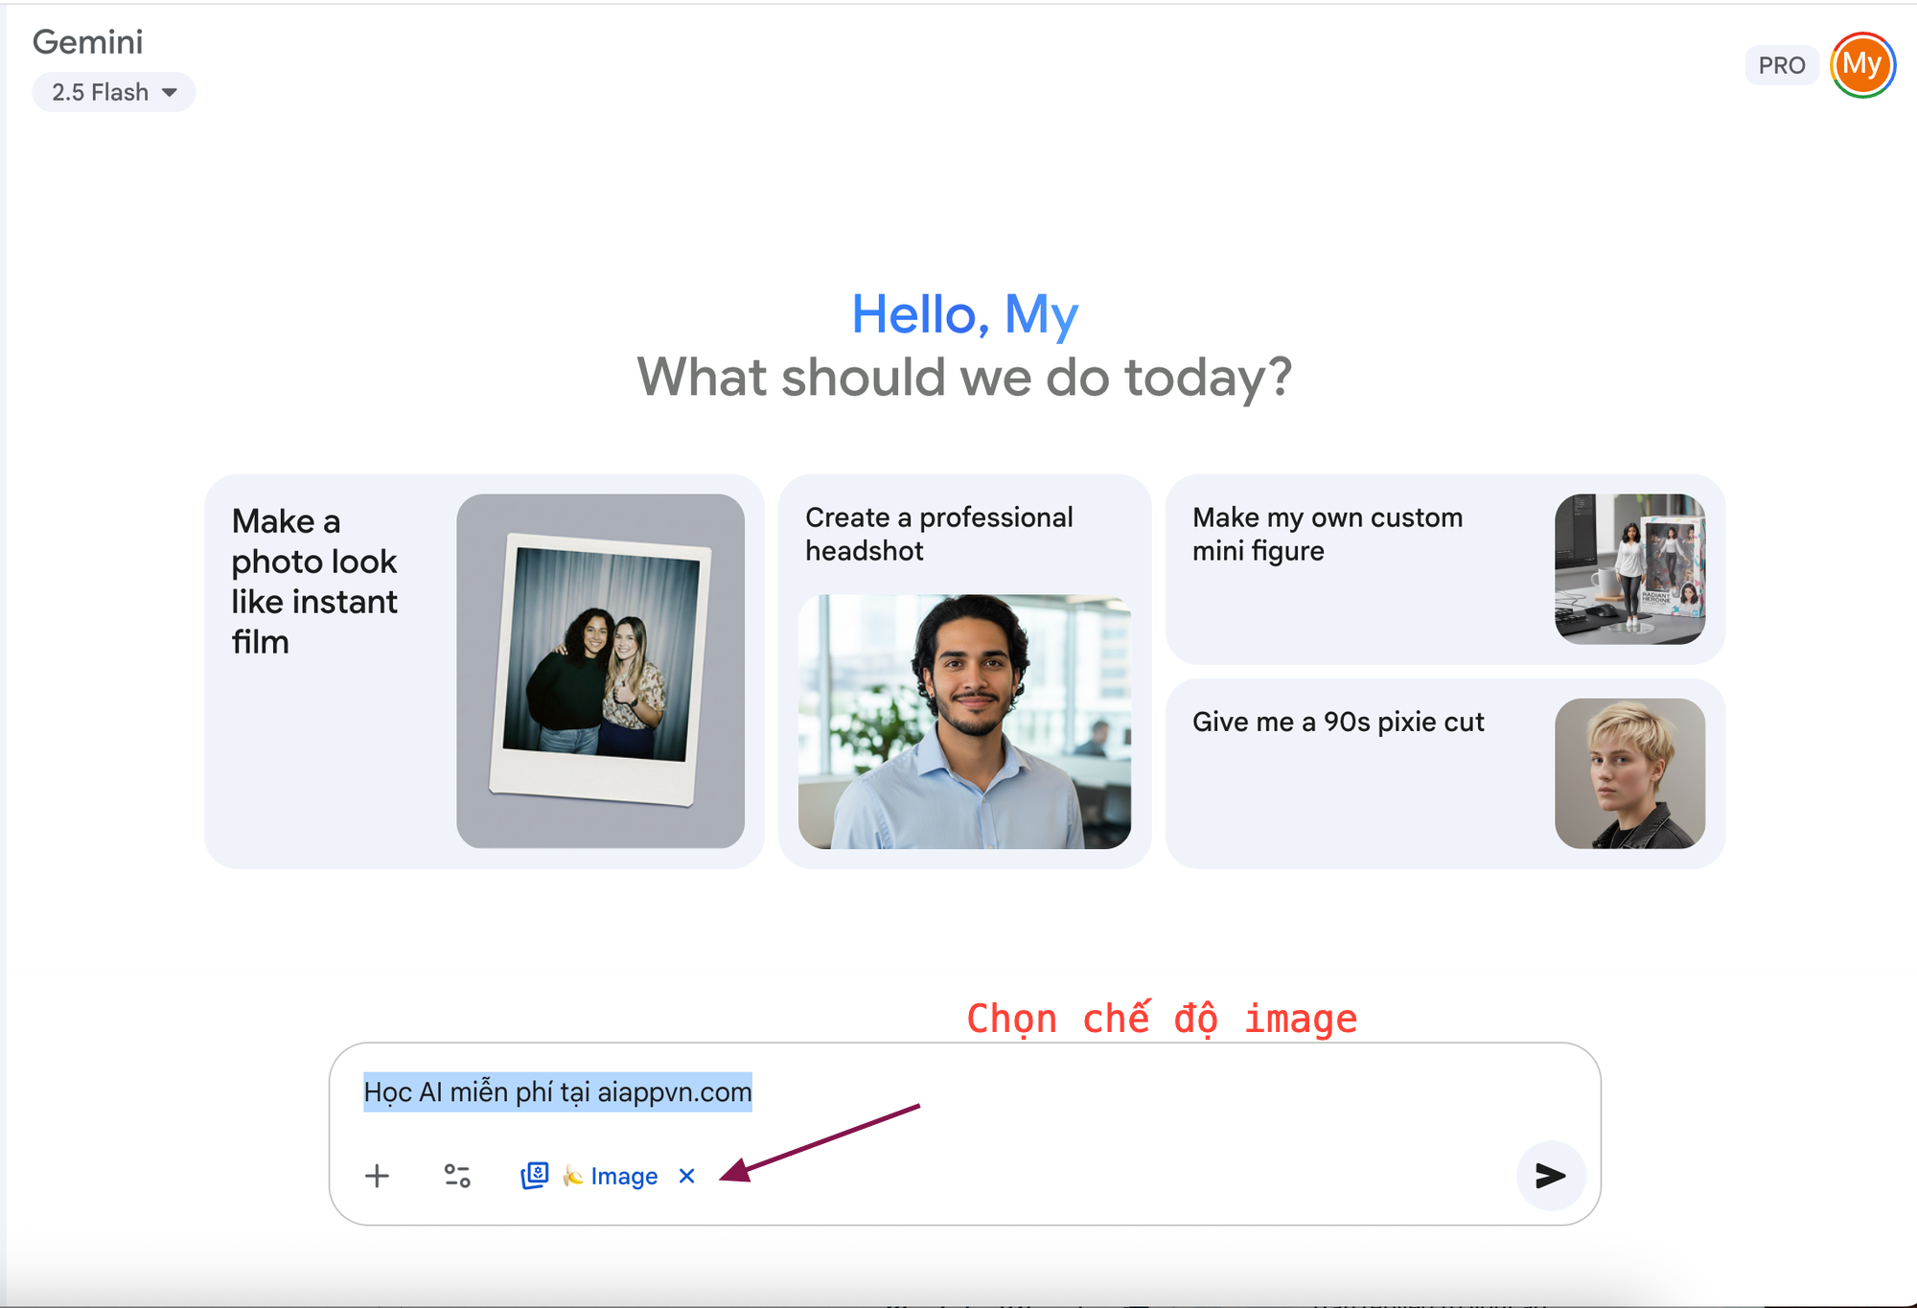The width and height of the screenshot is (1917, 1308).
Task: Click the polaroid photo thumbnail
Action: click(x=600, y=671)
